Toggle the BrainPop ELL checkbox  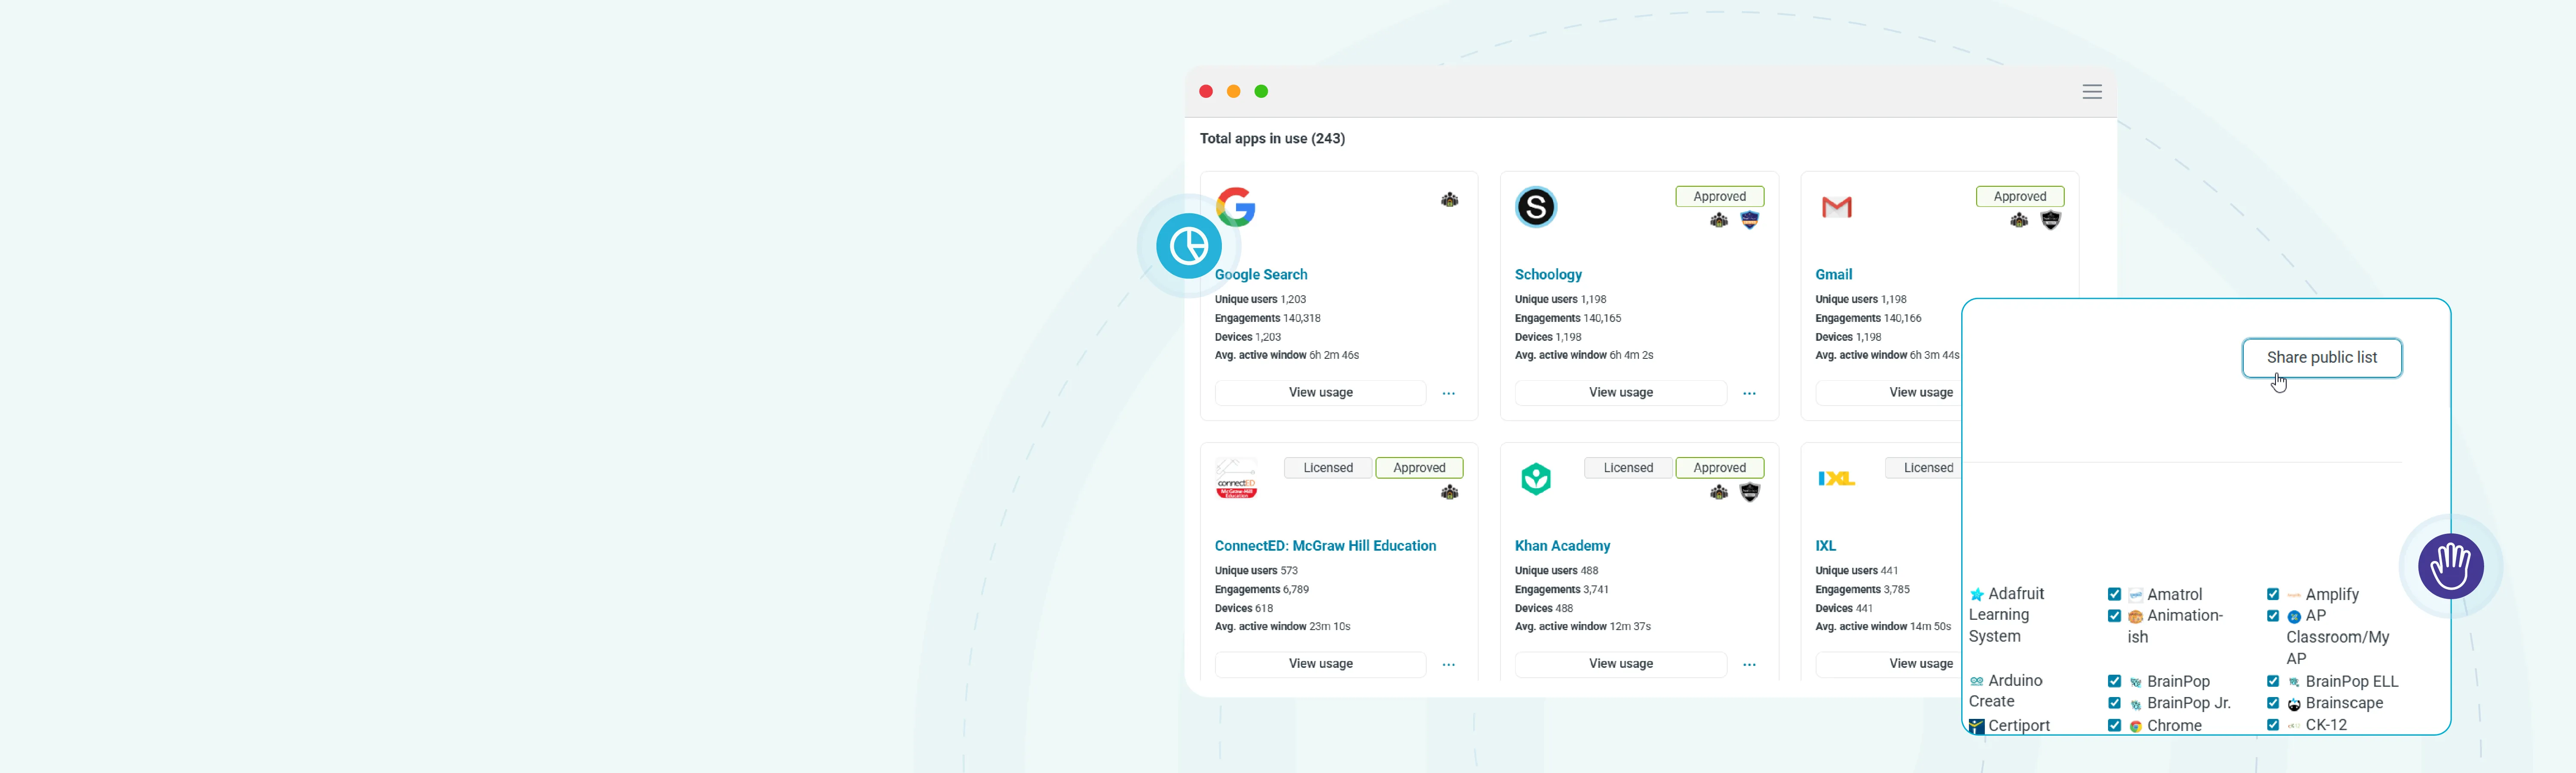2273,681
